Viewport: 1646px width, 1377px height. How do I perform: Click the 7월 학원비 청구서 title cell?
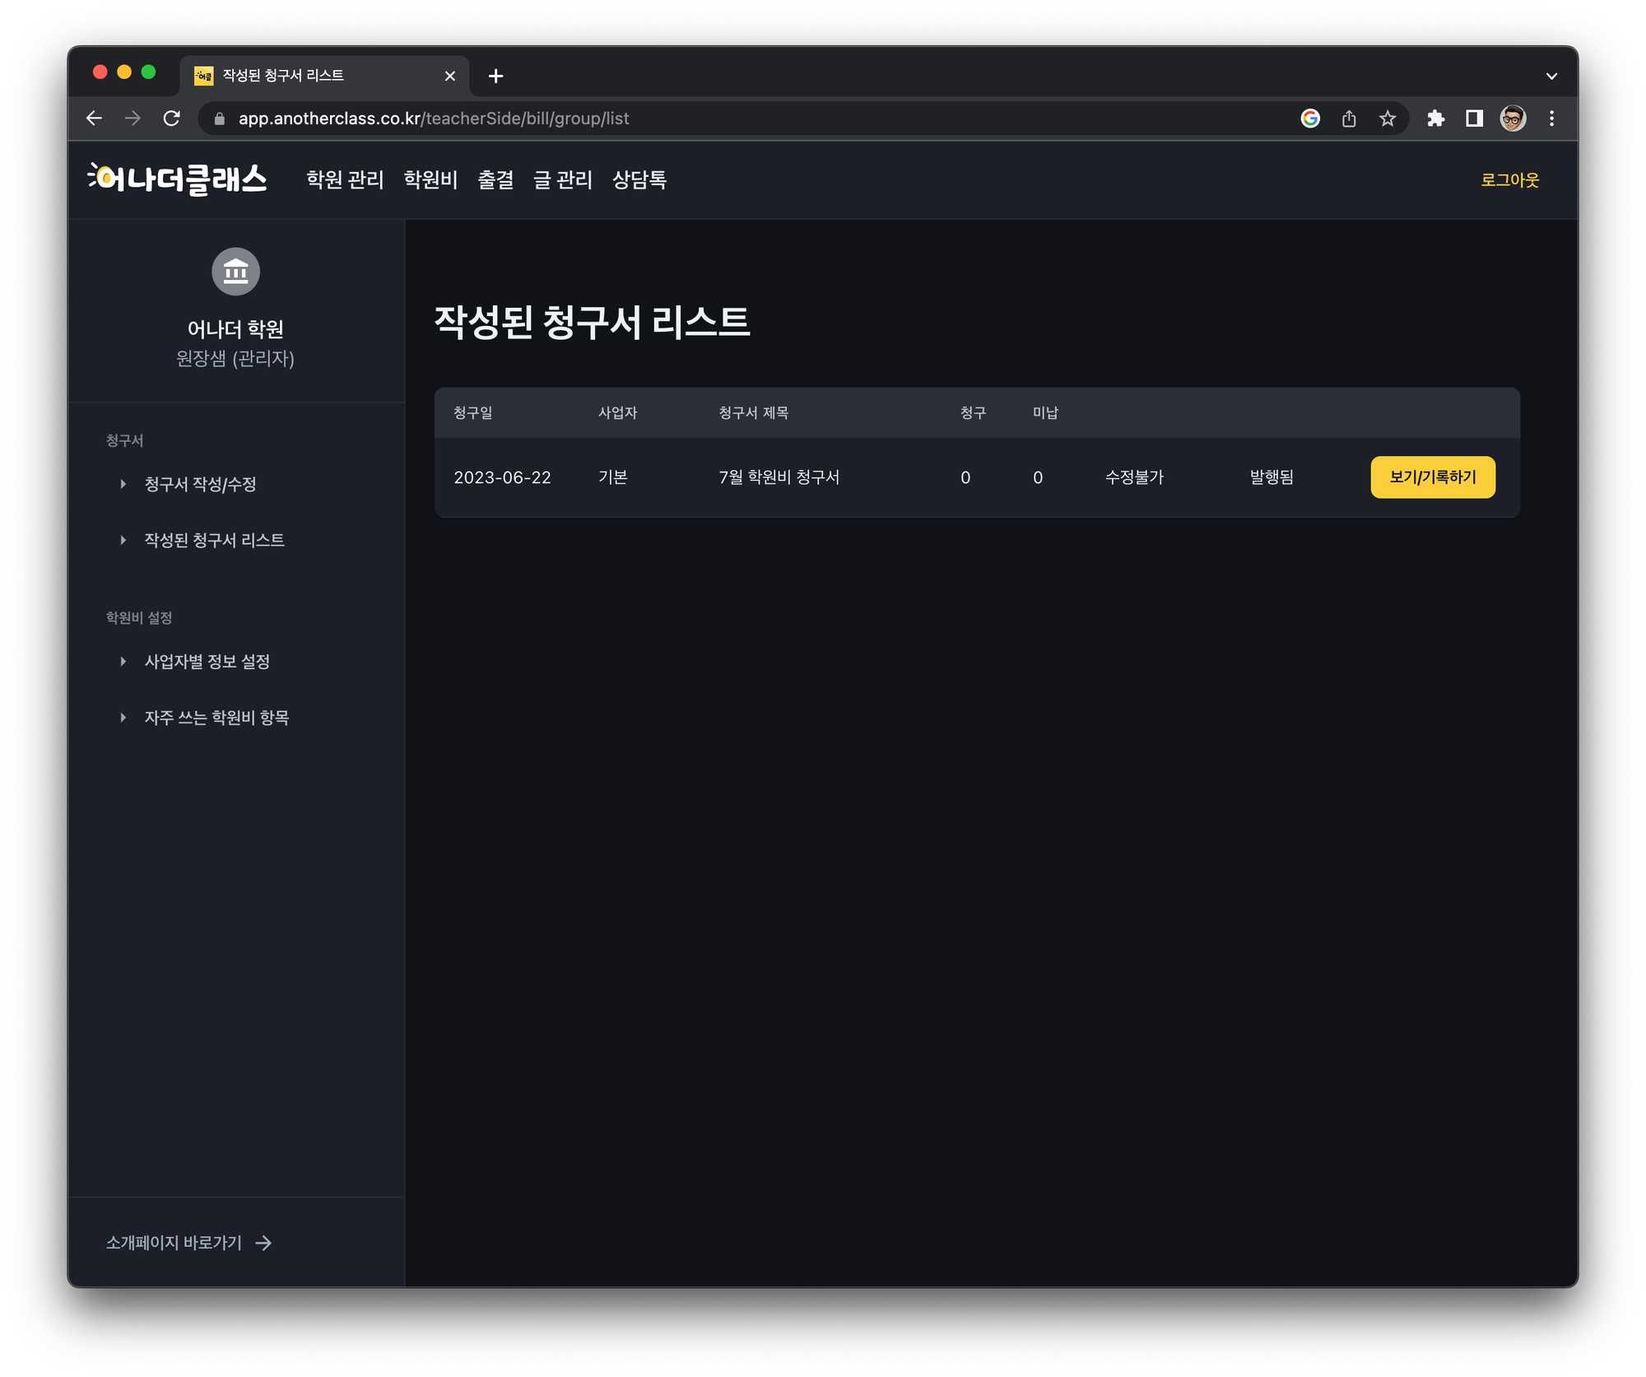[x=779, y=477]
